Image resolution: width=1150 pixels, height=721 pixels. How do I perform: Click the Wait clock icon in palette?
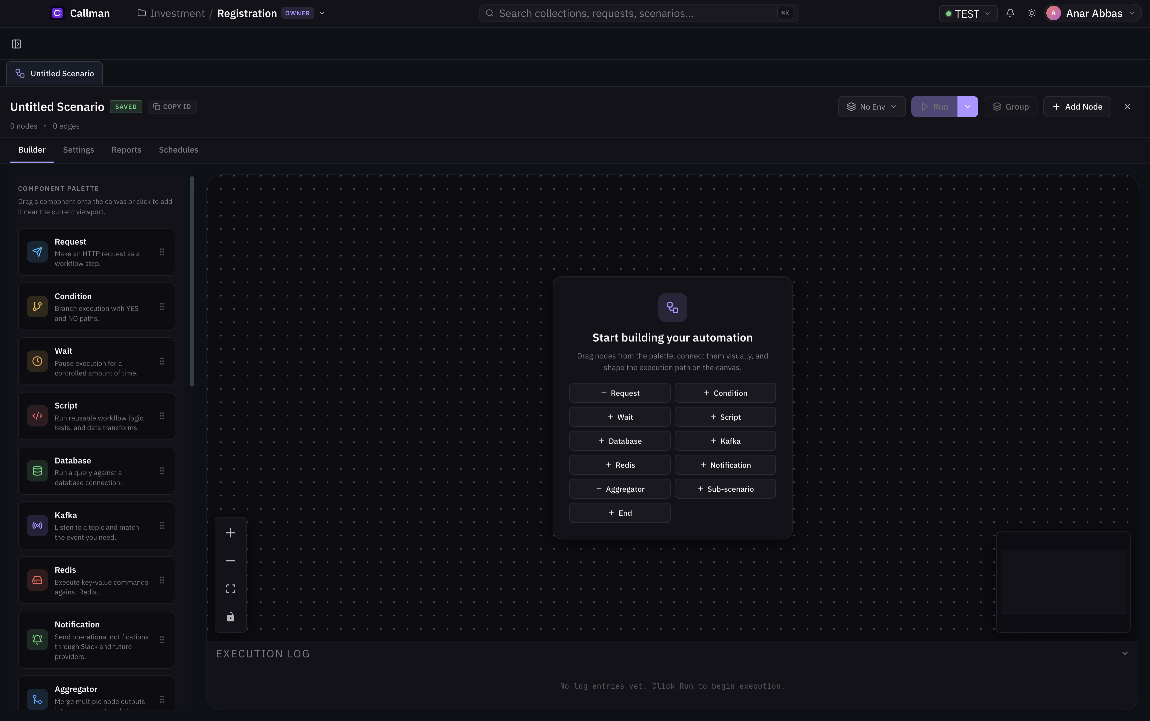pos(37,361)
